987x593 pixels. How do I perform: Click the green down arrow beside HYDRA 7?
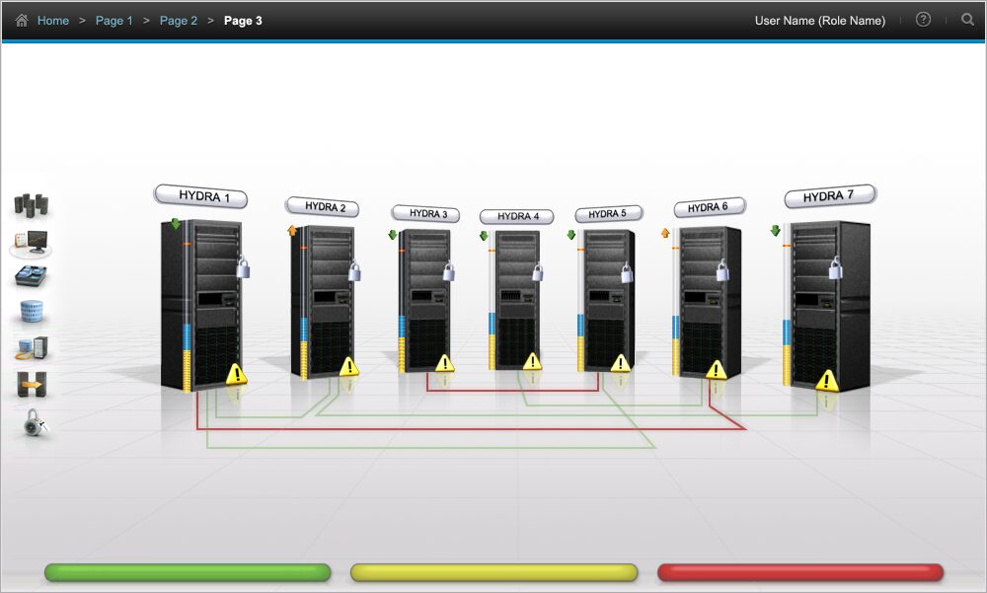pyautogui.click(x=775, y=231)
